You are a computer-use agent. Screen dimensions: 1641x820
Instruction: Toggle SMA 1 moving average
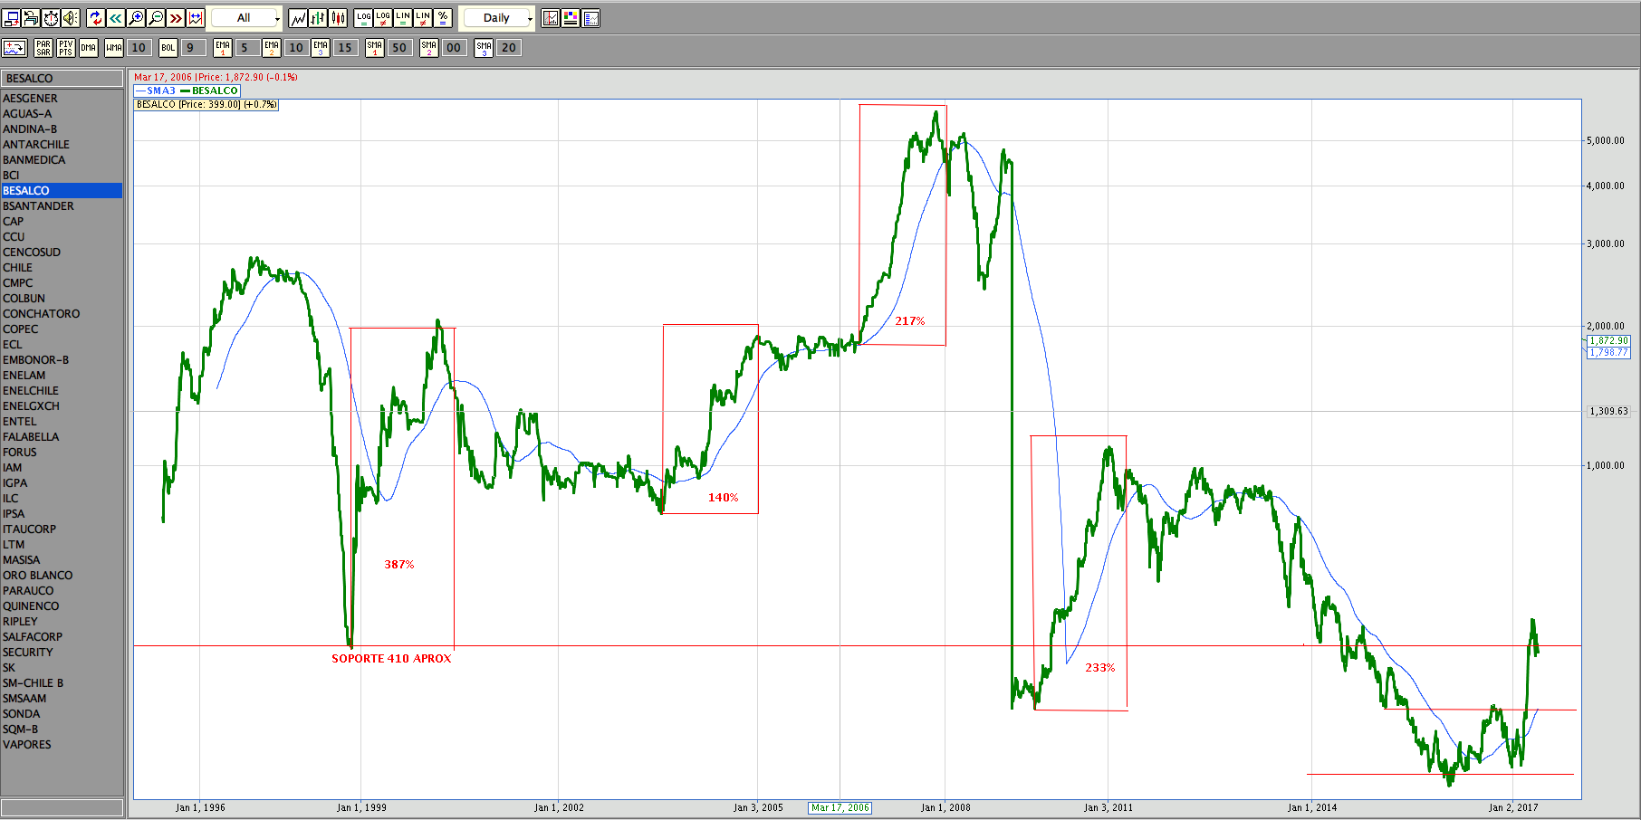tap(375, 48)
